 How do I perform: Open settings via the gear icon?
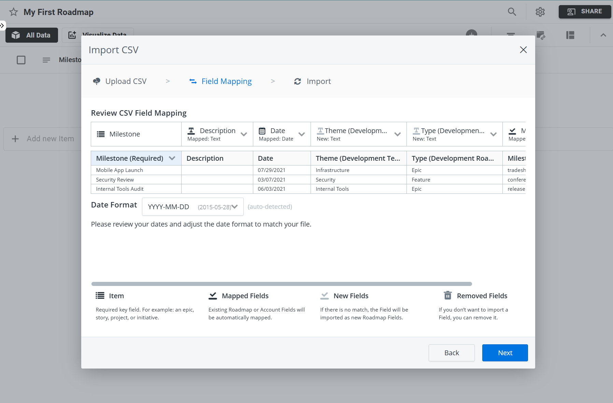[540, 12]
